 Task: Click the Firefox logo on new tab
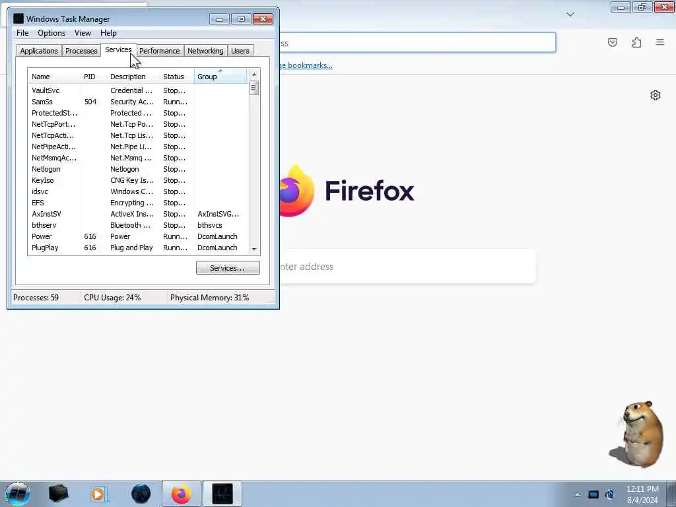click(x=297, y=191)
